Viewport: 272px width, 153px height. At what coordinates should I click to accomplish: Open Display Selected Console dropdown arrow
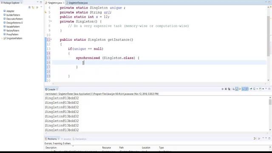pos(257,89)
